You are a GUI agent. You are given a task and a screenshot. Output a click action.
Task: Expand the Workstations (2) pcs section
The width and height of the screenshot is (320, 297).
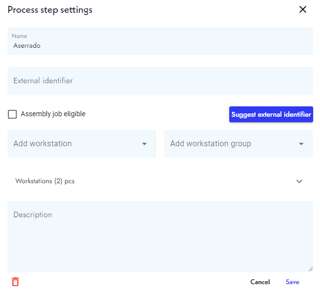160,181
